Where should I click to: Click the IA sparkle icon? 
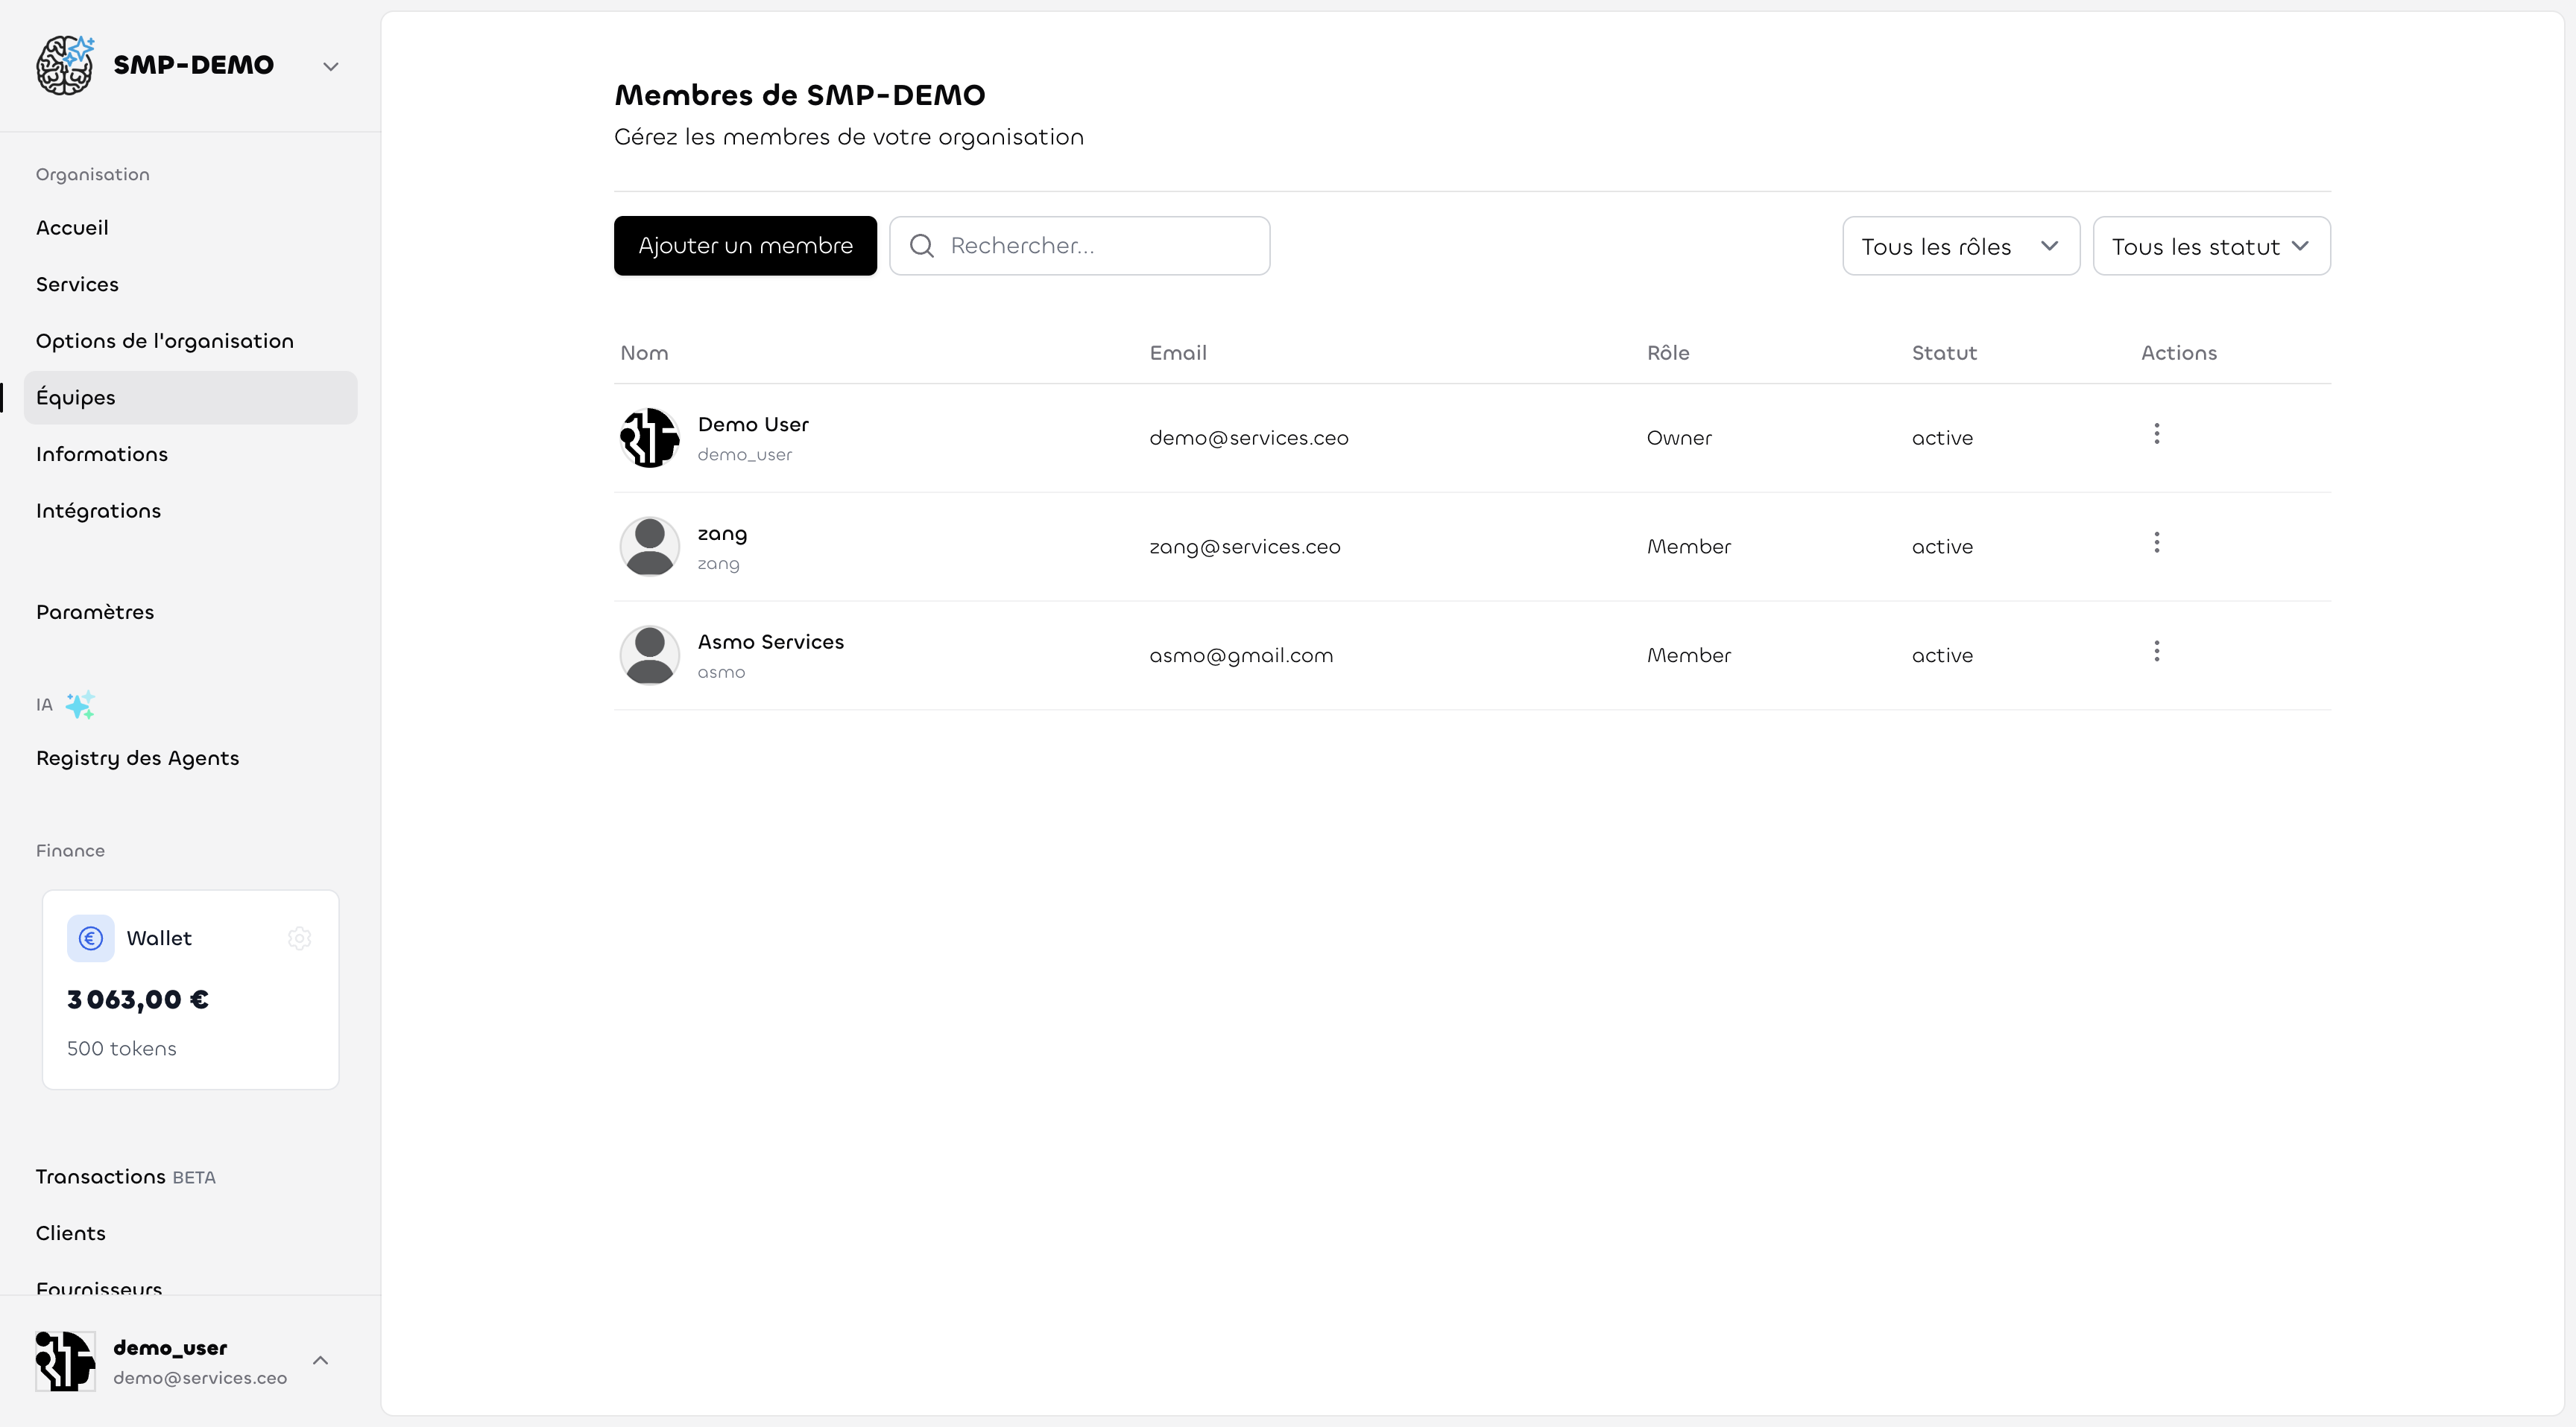[x=80, y=705]
